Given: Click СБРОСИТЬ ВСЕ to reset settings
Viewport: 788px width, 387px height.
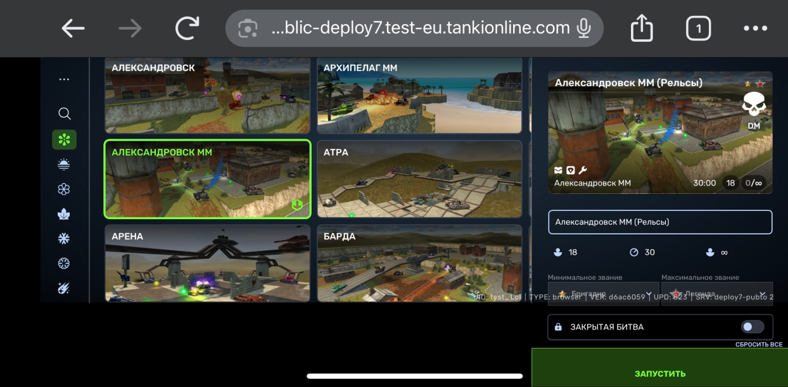Looking at the screenshot, I should (x=759, y=345).
